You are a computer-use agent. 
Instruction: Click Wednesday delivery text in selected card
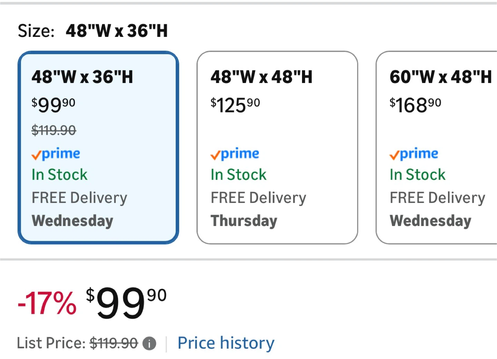coord(72,221)
